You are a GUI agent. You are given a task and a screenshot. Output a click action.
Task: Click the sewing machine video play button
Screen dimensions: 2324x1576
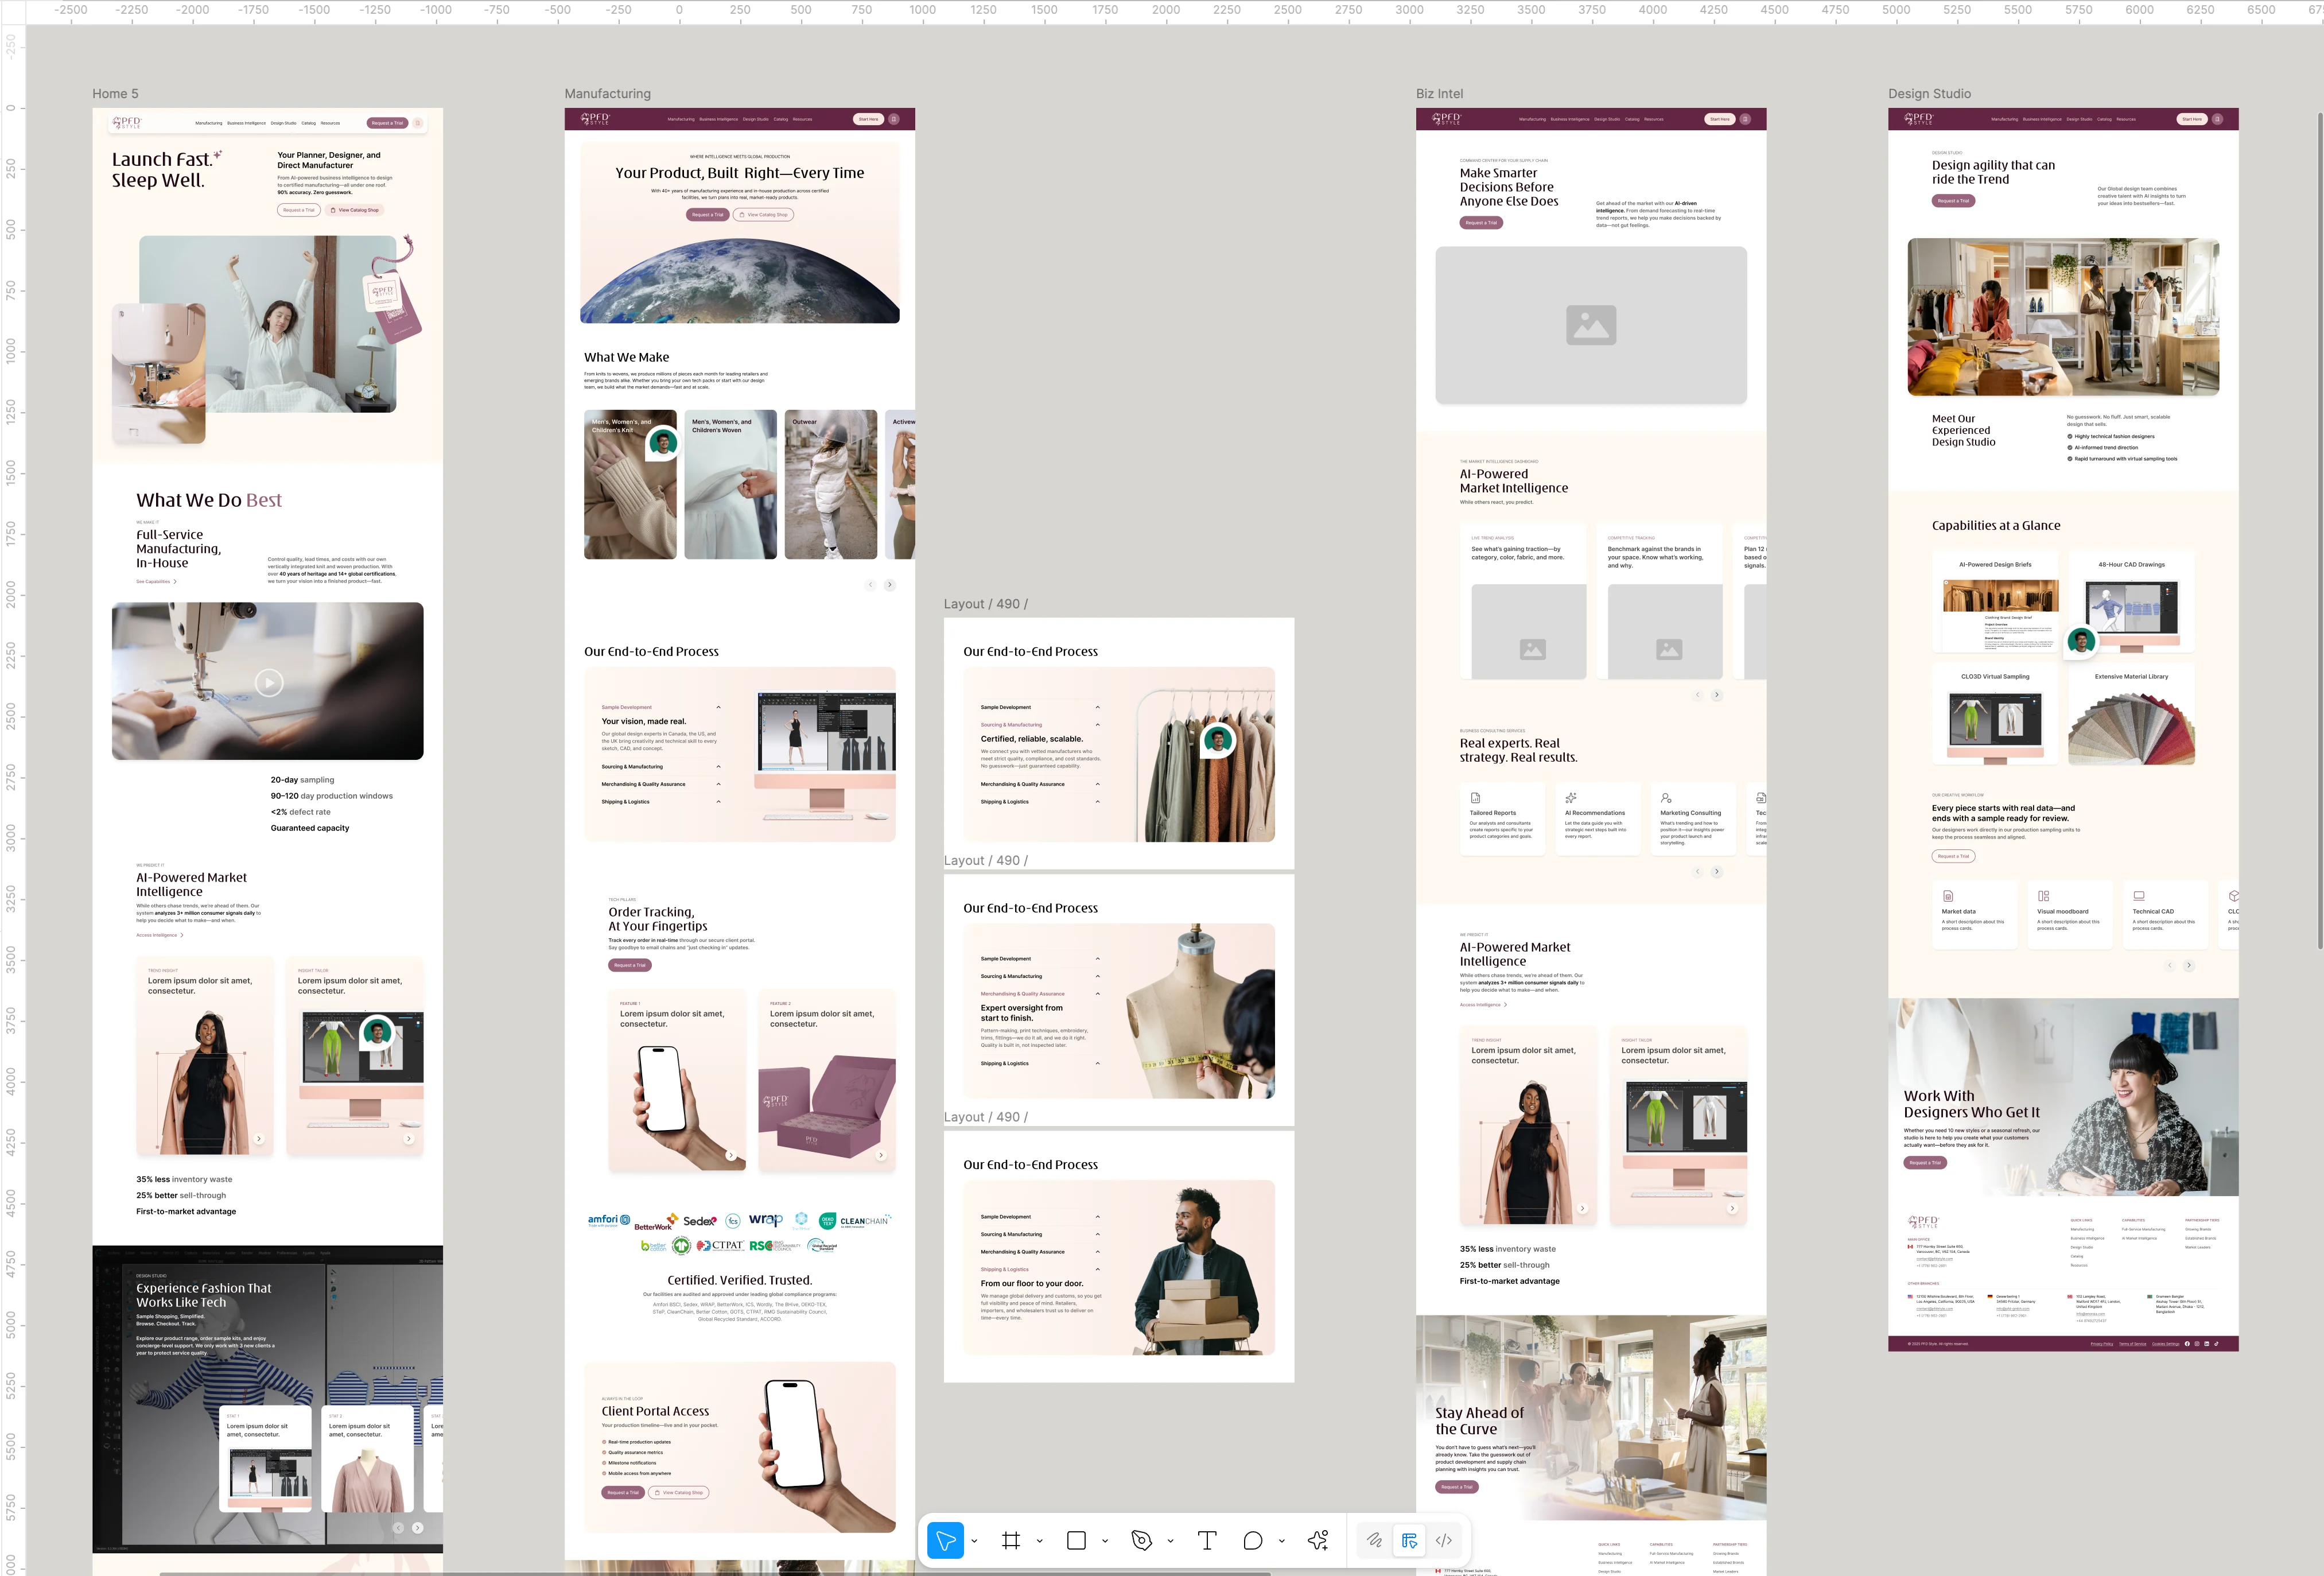(x=268, y=682)
